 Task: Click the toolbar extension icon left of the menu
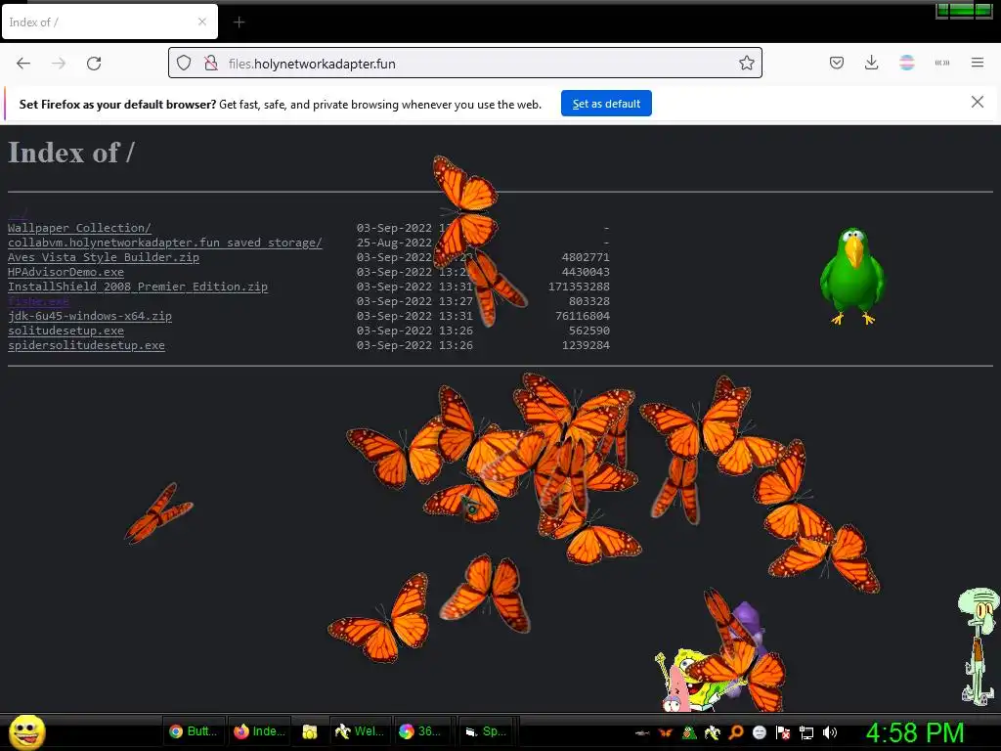point(941,63)
